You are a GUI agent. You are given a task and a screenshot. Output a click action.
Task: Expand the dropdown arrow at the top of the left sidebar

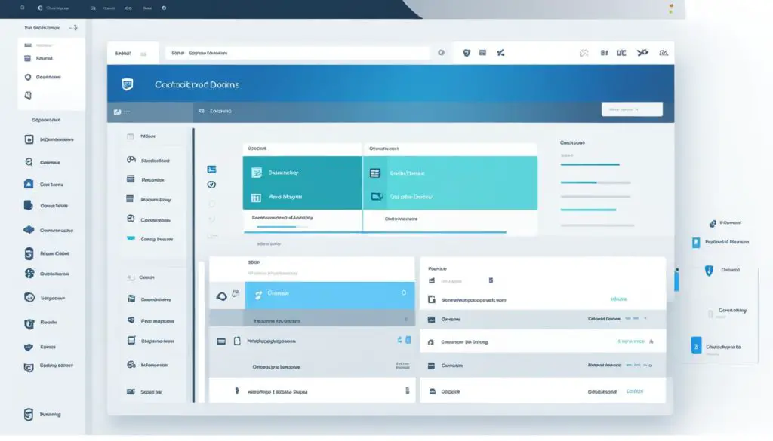click(74, 27)
